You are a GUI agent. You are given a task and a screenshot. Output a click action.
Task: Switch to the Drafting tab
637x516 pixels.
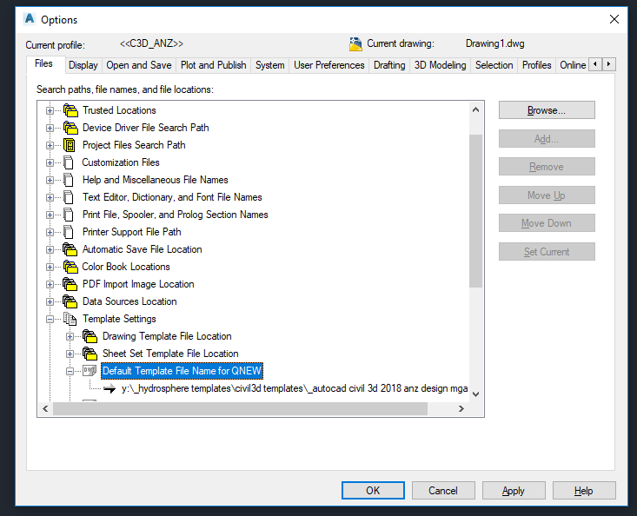point(389,65)
